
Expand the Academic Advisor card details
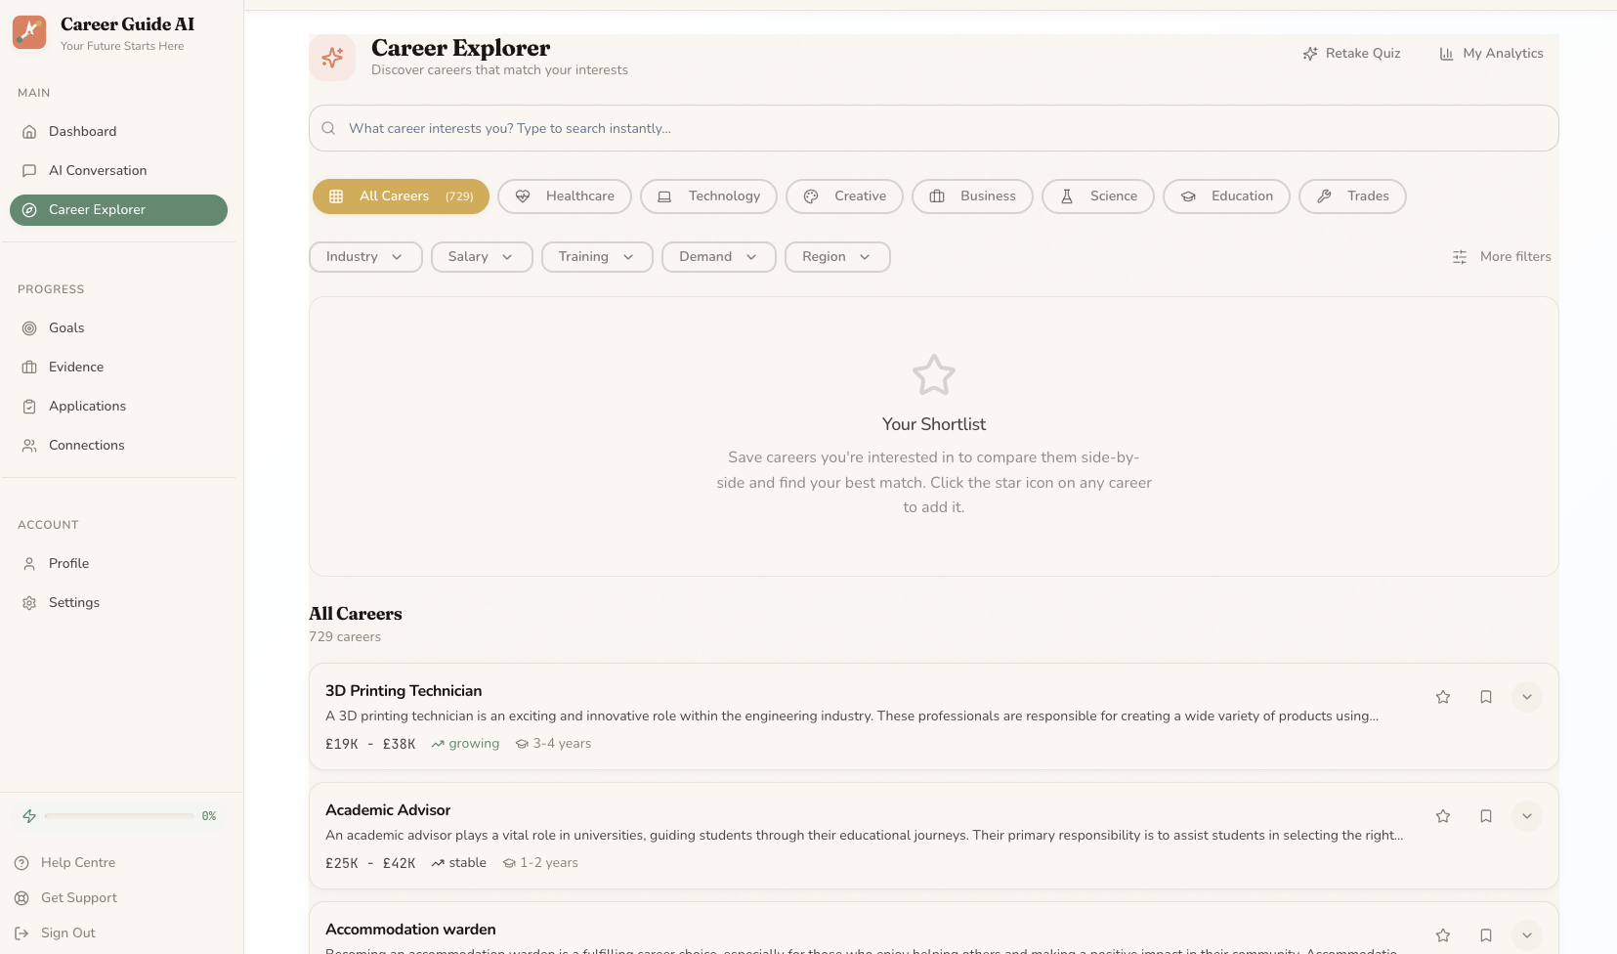pos(1526,815)
